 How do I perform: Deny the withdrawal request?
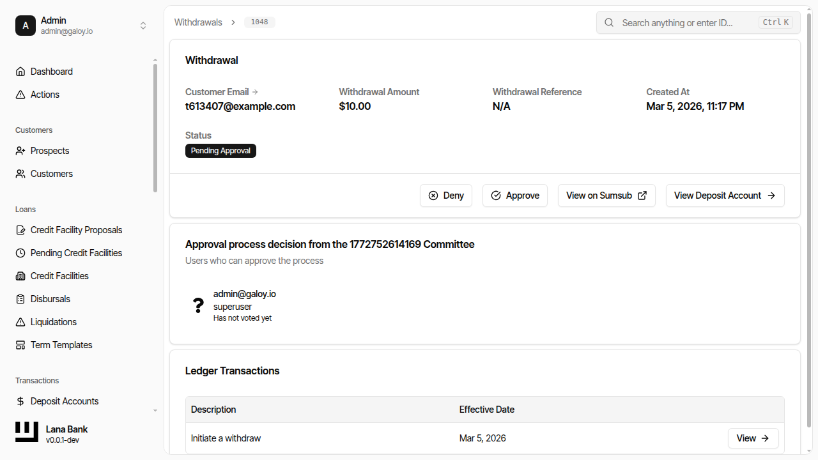445,195
